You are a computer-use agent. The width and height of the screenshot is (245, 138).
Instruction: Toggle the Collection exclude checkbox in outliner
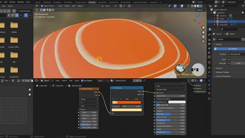tap(243, 13)
